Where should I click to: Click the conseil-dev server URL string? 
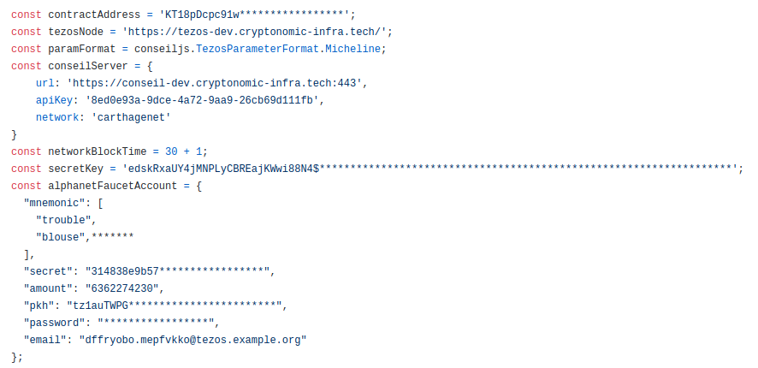click(214, 83)
